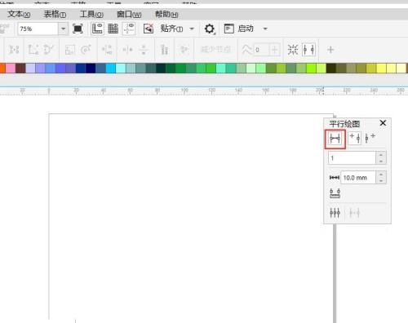Expand the 启动 dropdown arrow
The height and width of the screenshot is (323, 408).
pyautogui.click(x=265, y=29)
